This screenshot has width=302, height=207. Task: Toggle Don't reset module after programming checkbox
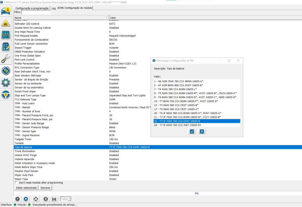[x=16, y=182]
